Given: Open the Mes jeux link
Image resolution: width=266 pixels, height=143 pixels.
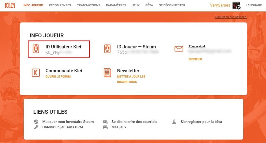Looking at the screenshot, I should point(119,127).
